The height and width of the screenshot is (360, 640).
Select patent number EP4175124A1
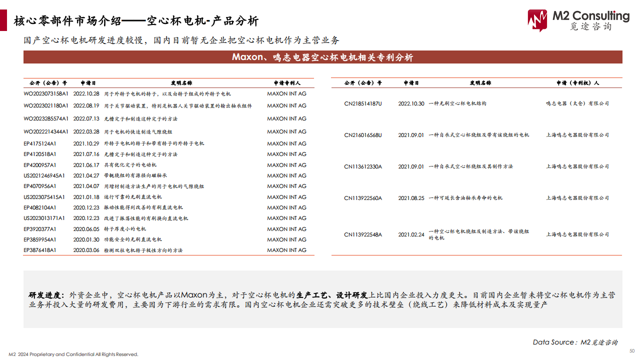click(x=40, y=143)
